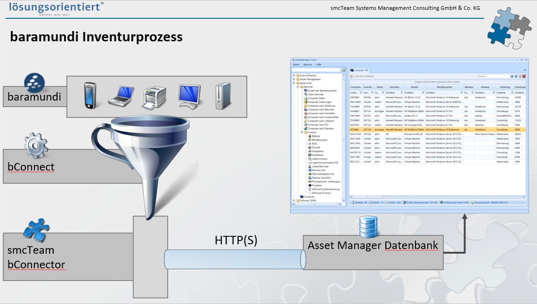Click the Modell column filter funnel icon
This screenshot has height=304, width=537.
(423, 93)
